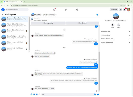Image resolution: width=133 pixels, height=97 pixels.
Task: Open the Adrian conversation
Action: point(14,43)
